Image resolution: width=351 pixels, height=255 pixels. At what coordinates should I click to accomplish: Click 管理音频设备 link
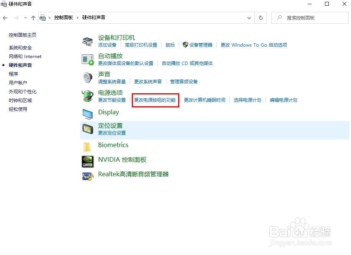pos(184,81)
